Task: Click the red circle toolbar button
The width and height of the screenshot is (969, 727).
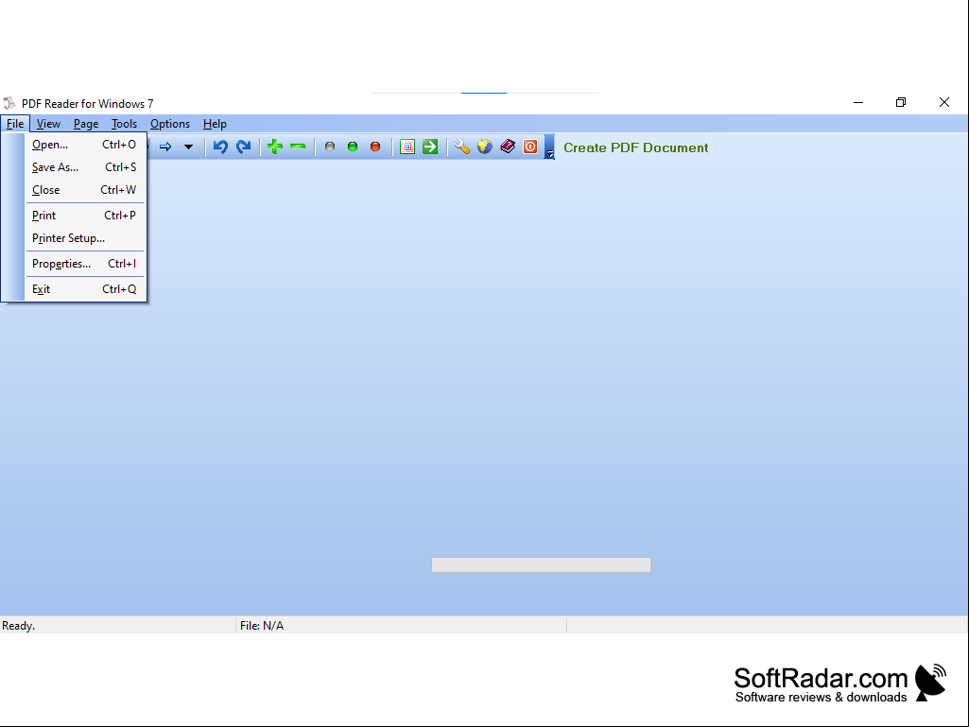Action: click(x=375, y=147)
